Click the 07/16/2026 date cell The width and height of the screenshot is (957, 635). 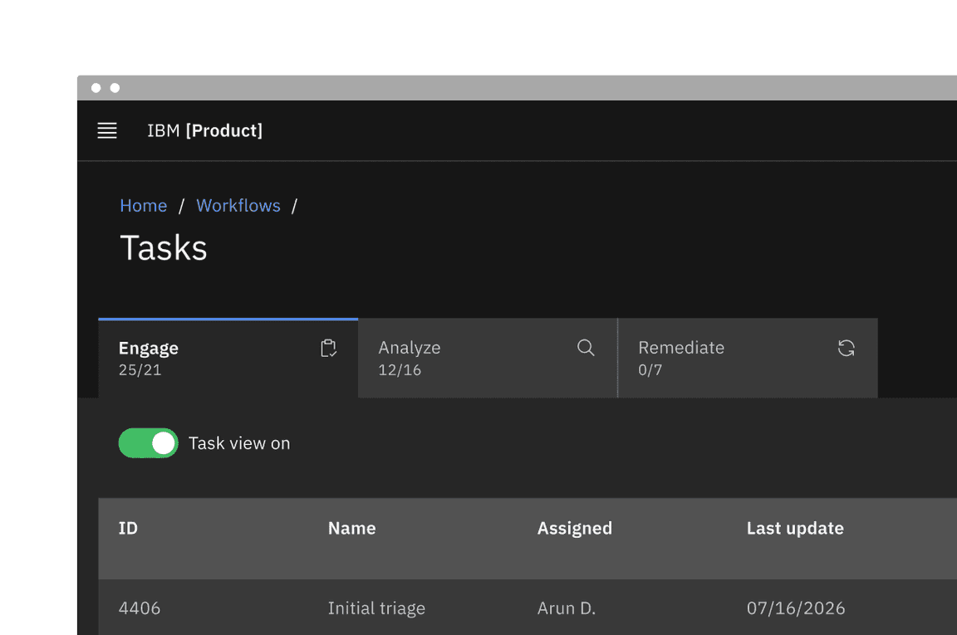(x=796, y=608)
